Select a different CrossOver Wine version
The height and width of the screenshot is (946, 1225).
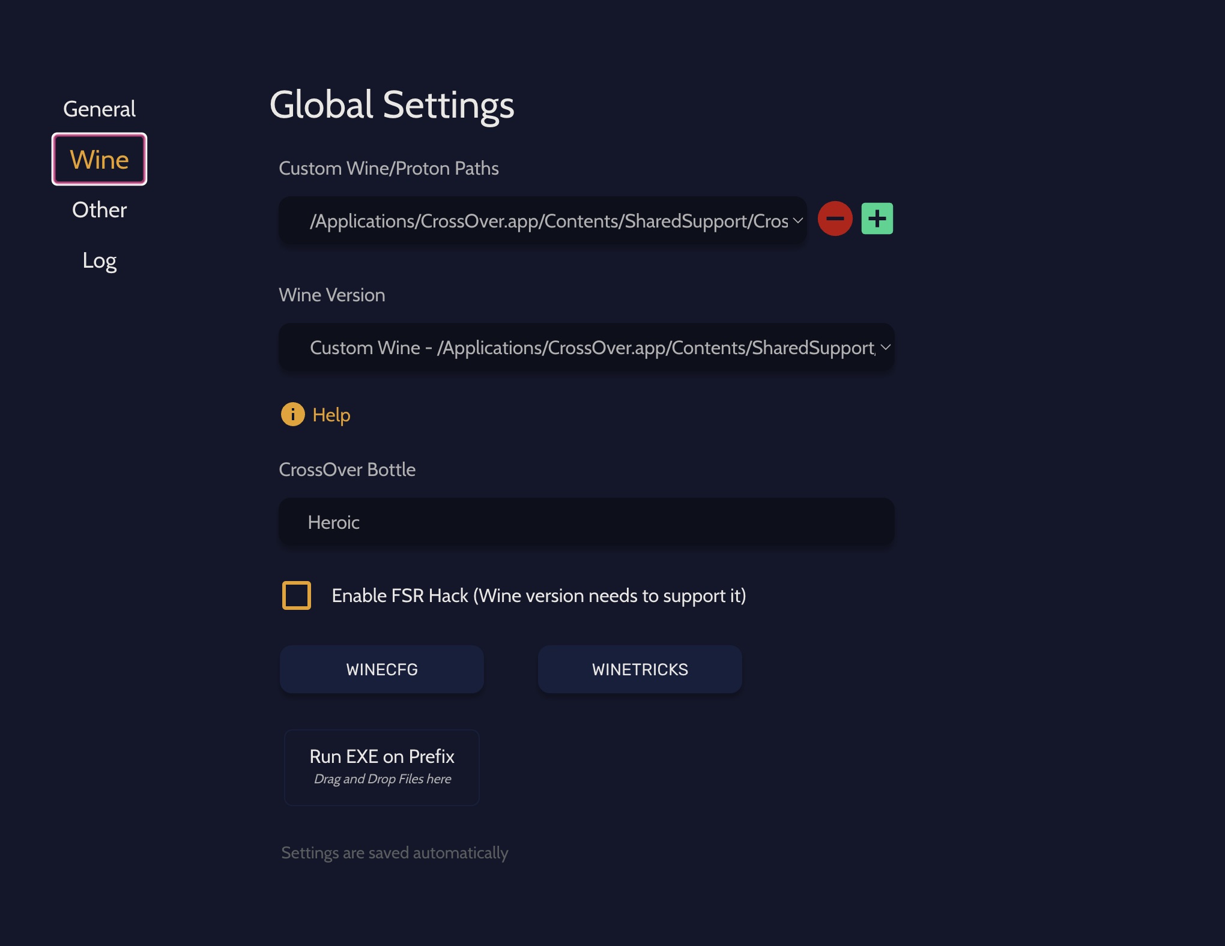click(x=585, y=348)
